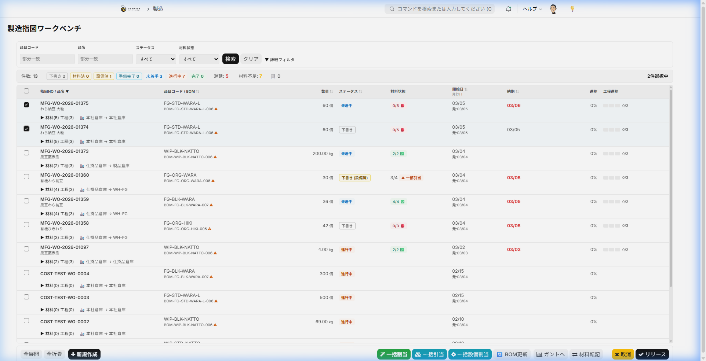
Task: Toggle the select-all header checkbox
Action: [x=26, y=91]
